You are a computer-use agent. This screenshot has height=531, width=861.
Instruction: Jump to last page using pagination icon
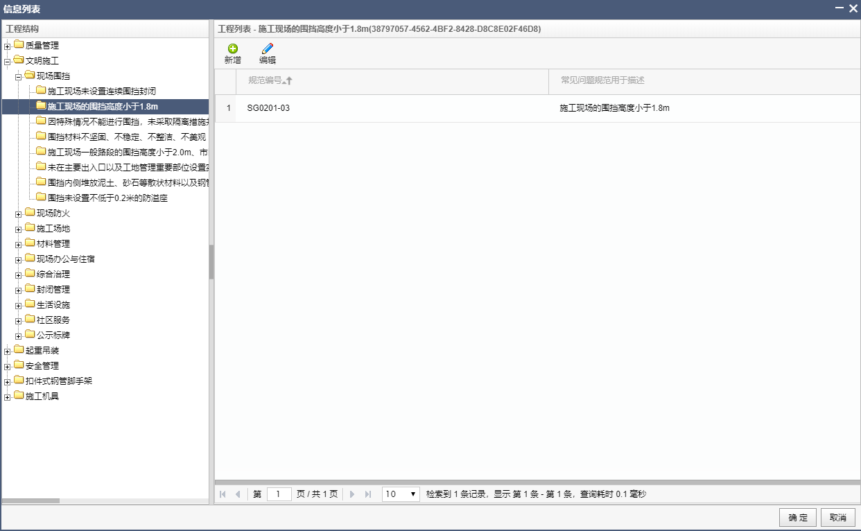368,494
